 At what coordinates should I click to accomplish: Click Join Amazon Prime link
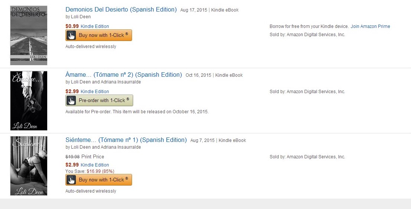[370, 26]
